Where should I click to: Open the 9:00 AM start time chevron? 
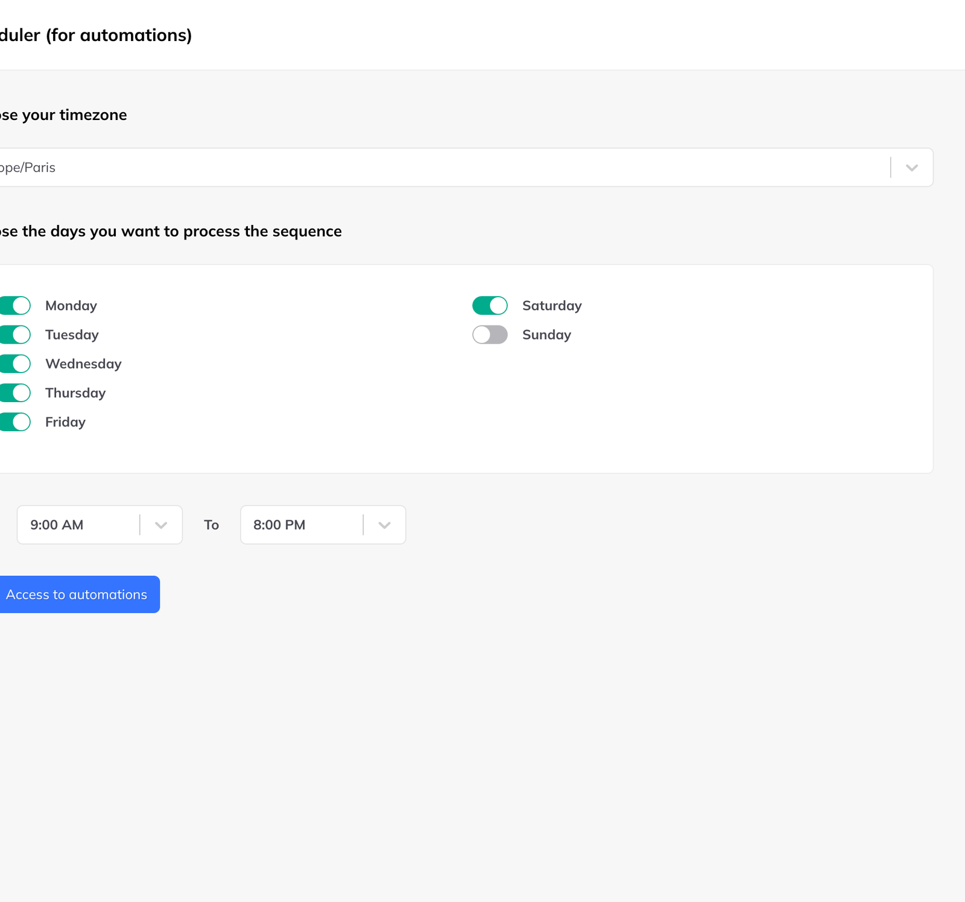(x=161, y=525)
